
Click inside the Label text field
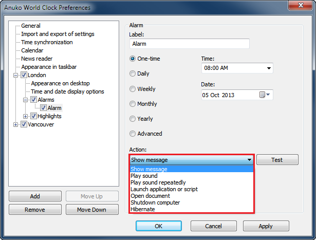(x=190, y=44)
